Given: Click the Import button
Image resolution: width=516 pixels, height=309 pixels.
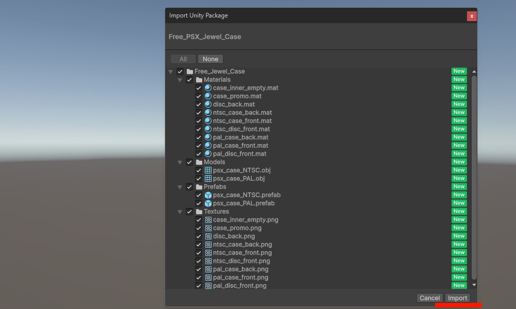Looking at the screenshot, I should click(457, 298).
